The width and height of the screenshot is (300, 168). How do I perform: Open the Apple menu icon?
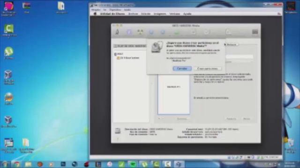(95, 14)
